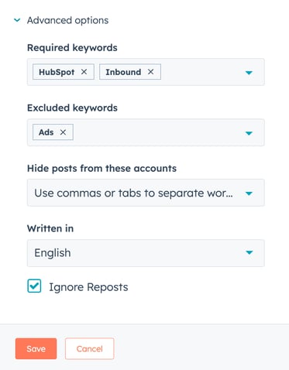The image size is (289, 370).
Task: Remove the Inbound keyword tag
Action: pyautogui.click(x=150, y=72)
